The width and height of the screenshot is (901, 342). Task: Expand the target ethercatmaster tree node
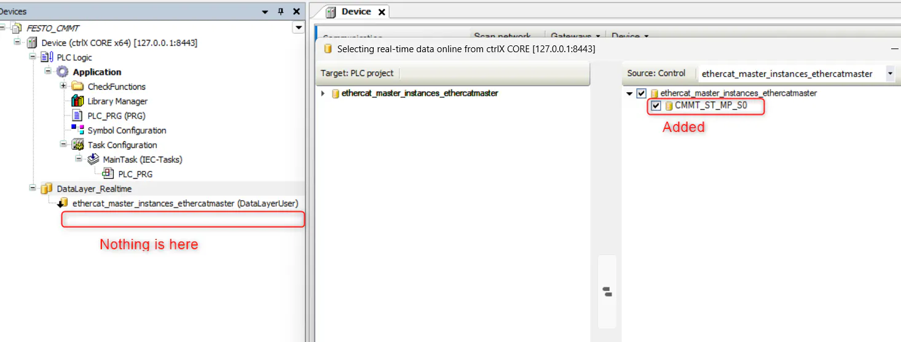click(323, 93)
